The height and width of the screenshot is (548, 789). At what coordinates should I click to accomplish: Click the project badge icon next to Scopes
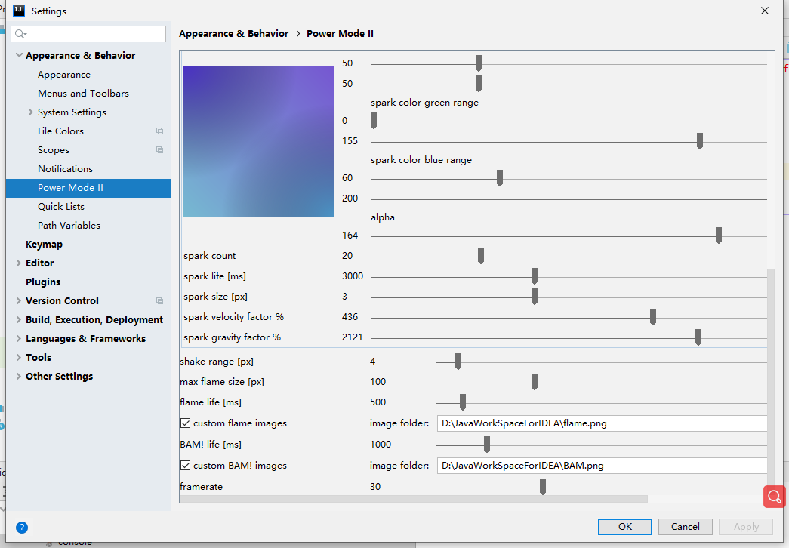pyautogui.click(x=159, y=149)
